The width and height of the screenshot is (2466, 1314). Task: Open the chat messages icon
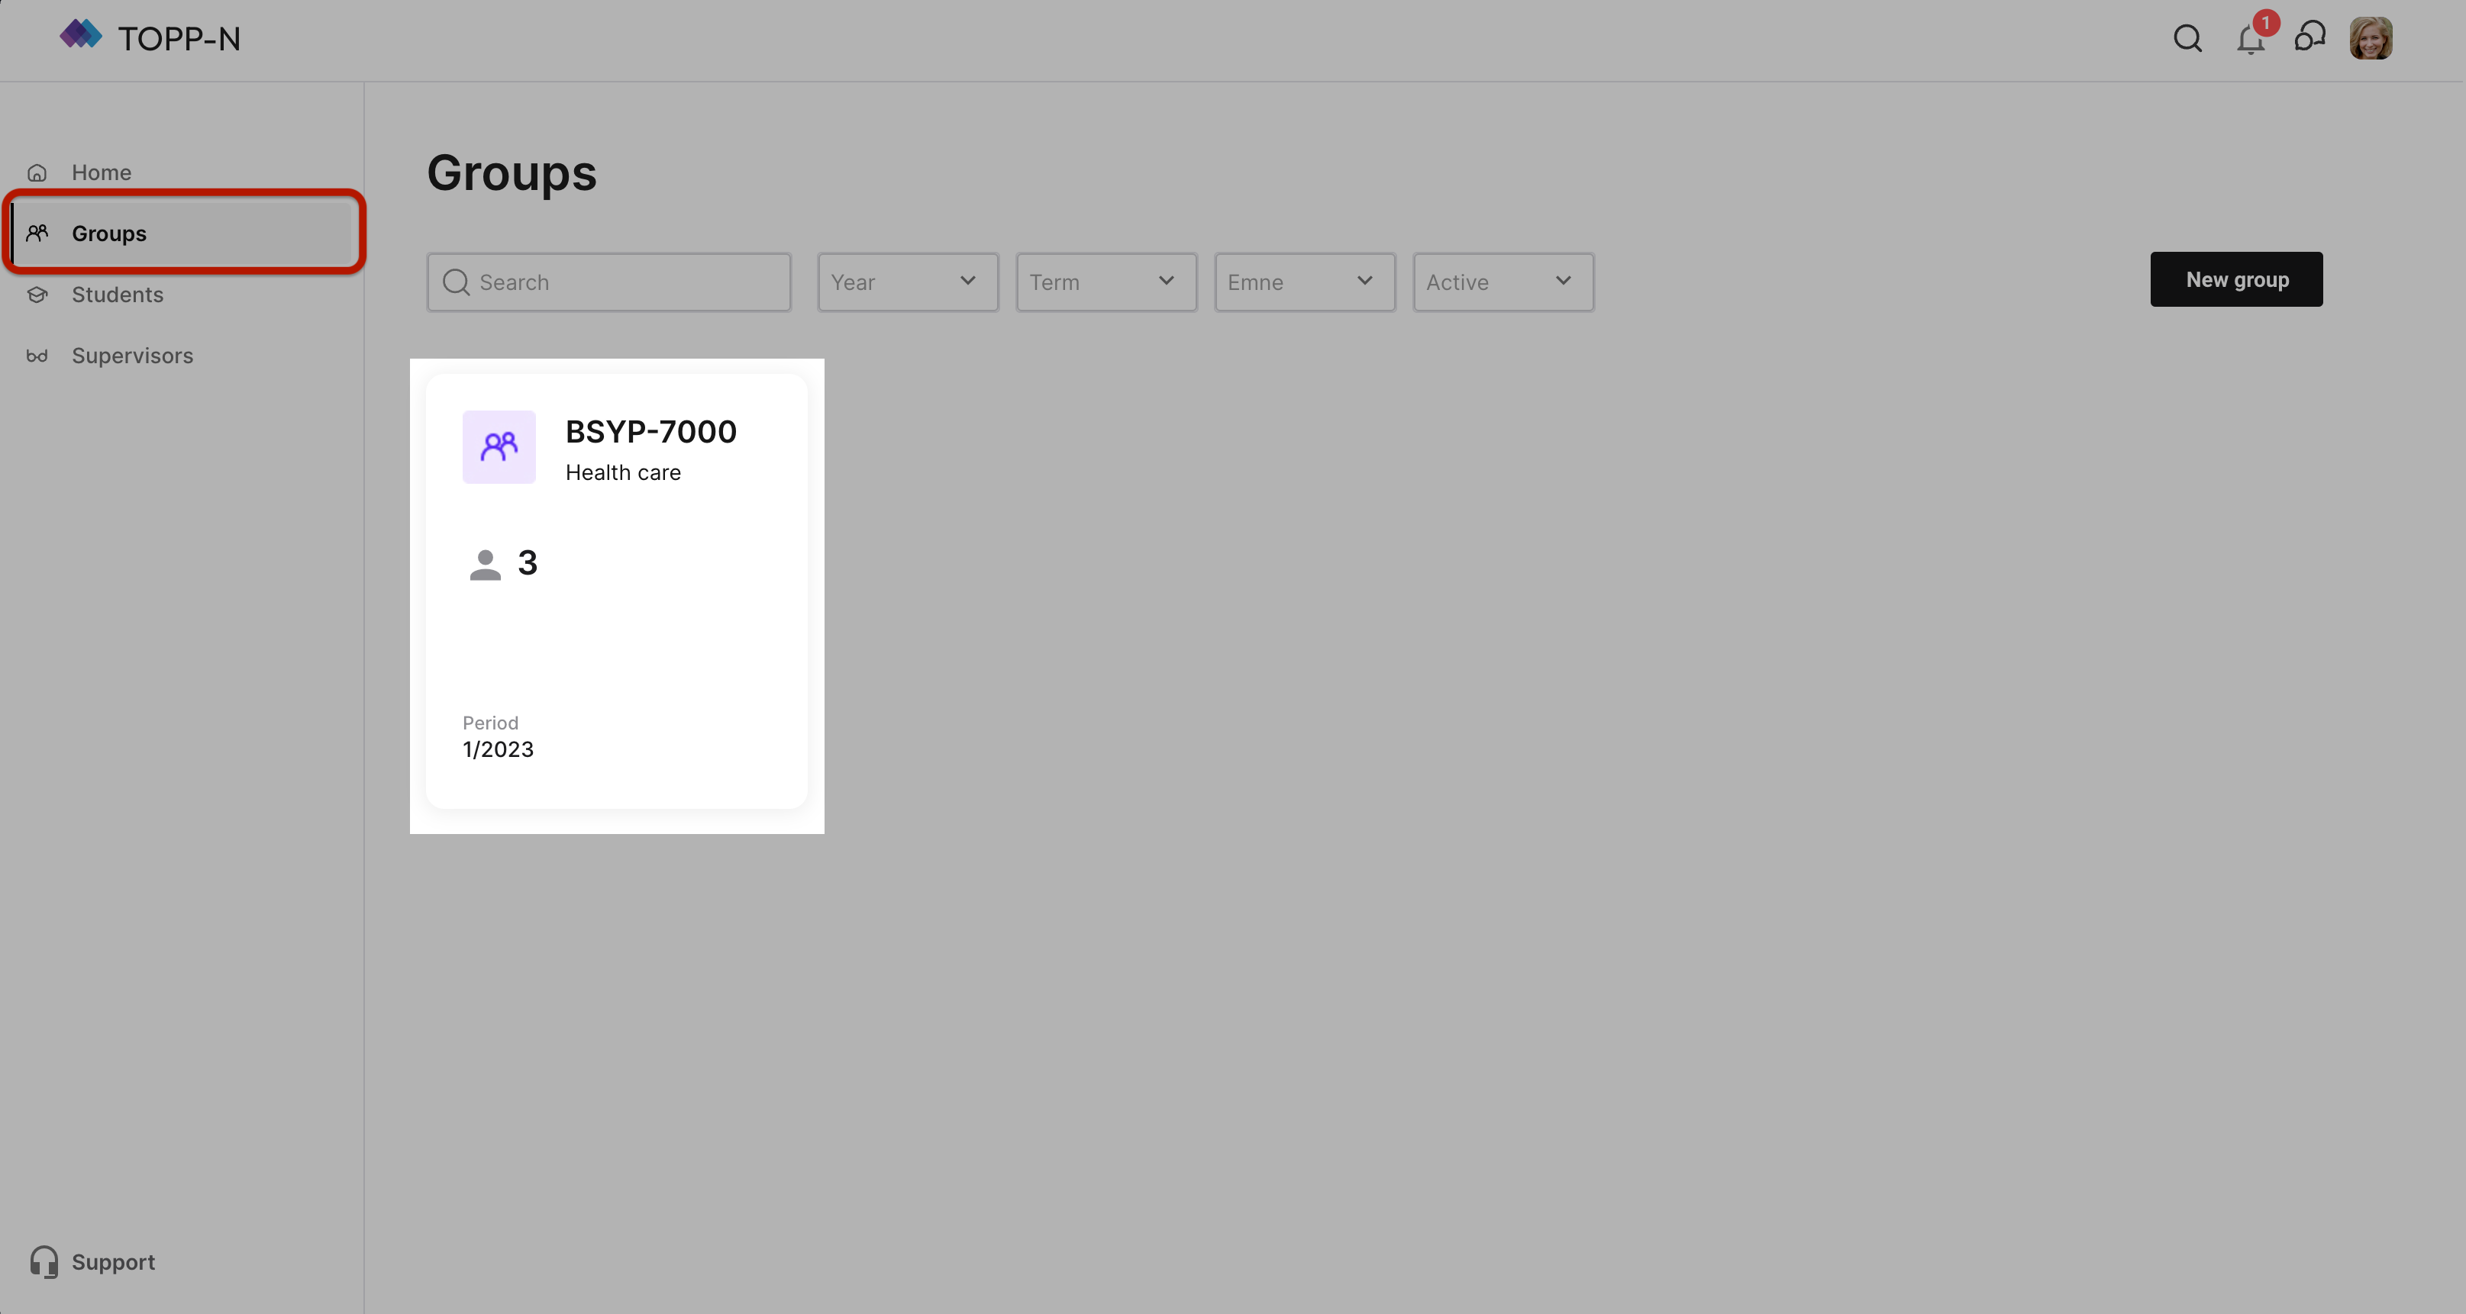2310,37
